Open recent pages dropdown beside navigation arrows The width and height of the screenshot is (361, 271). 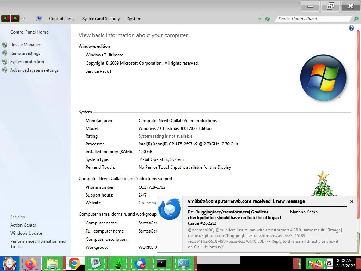[23, 19]
